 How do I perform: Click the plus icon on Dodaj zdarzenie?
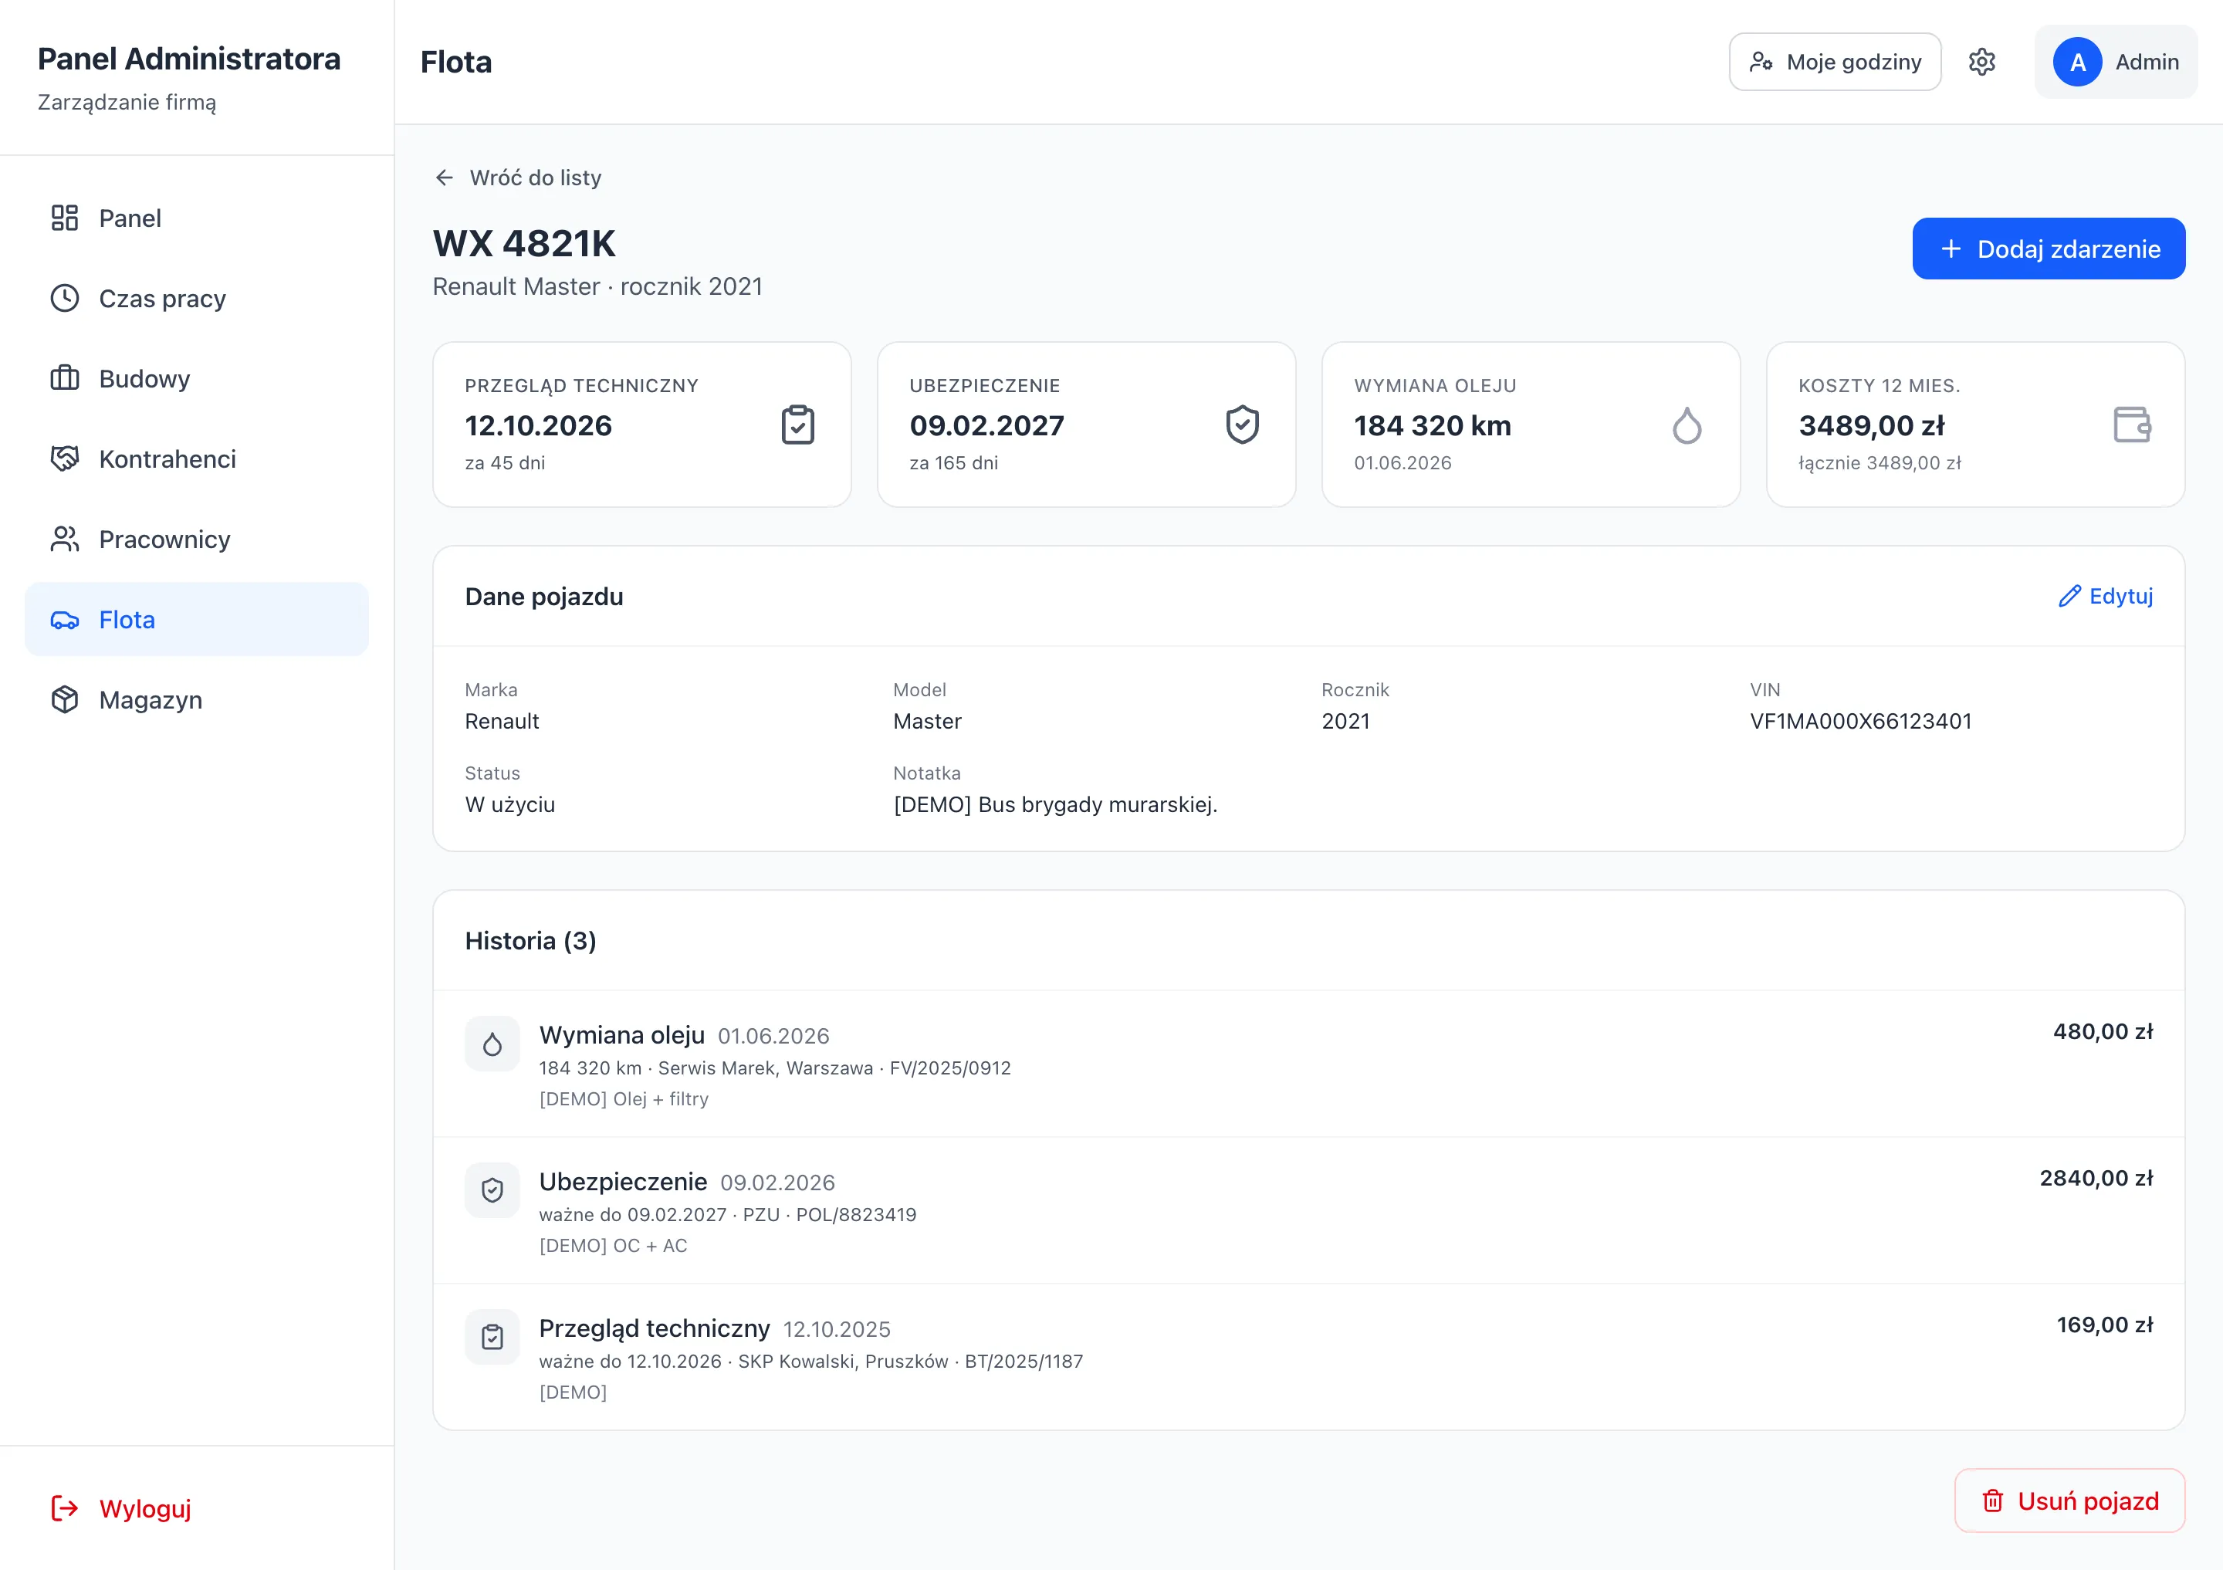click(x=1951, y=249)
